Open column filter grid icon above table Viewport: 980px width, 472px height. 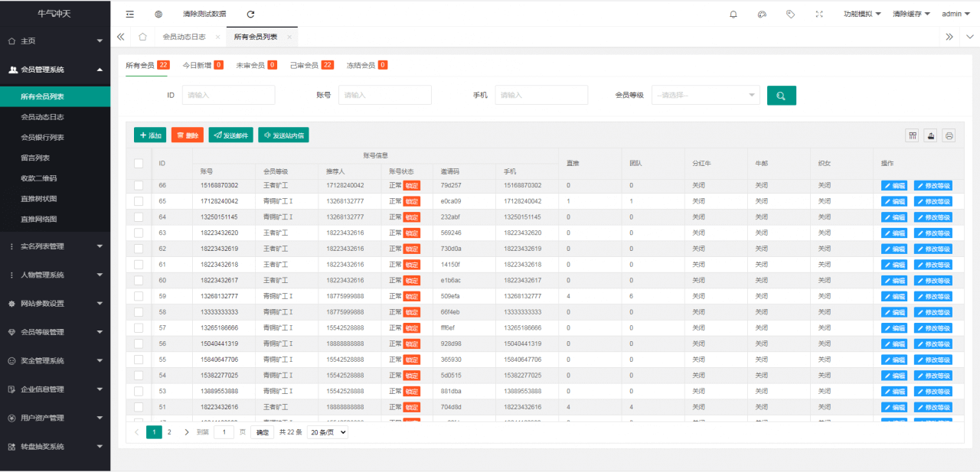point(913,135)
